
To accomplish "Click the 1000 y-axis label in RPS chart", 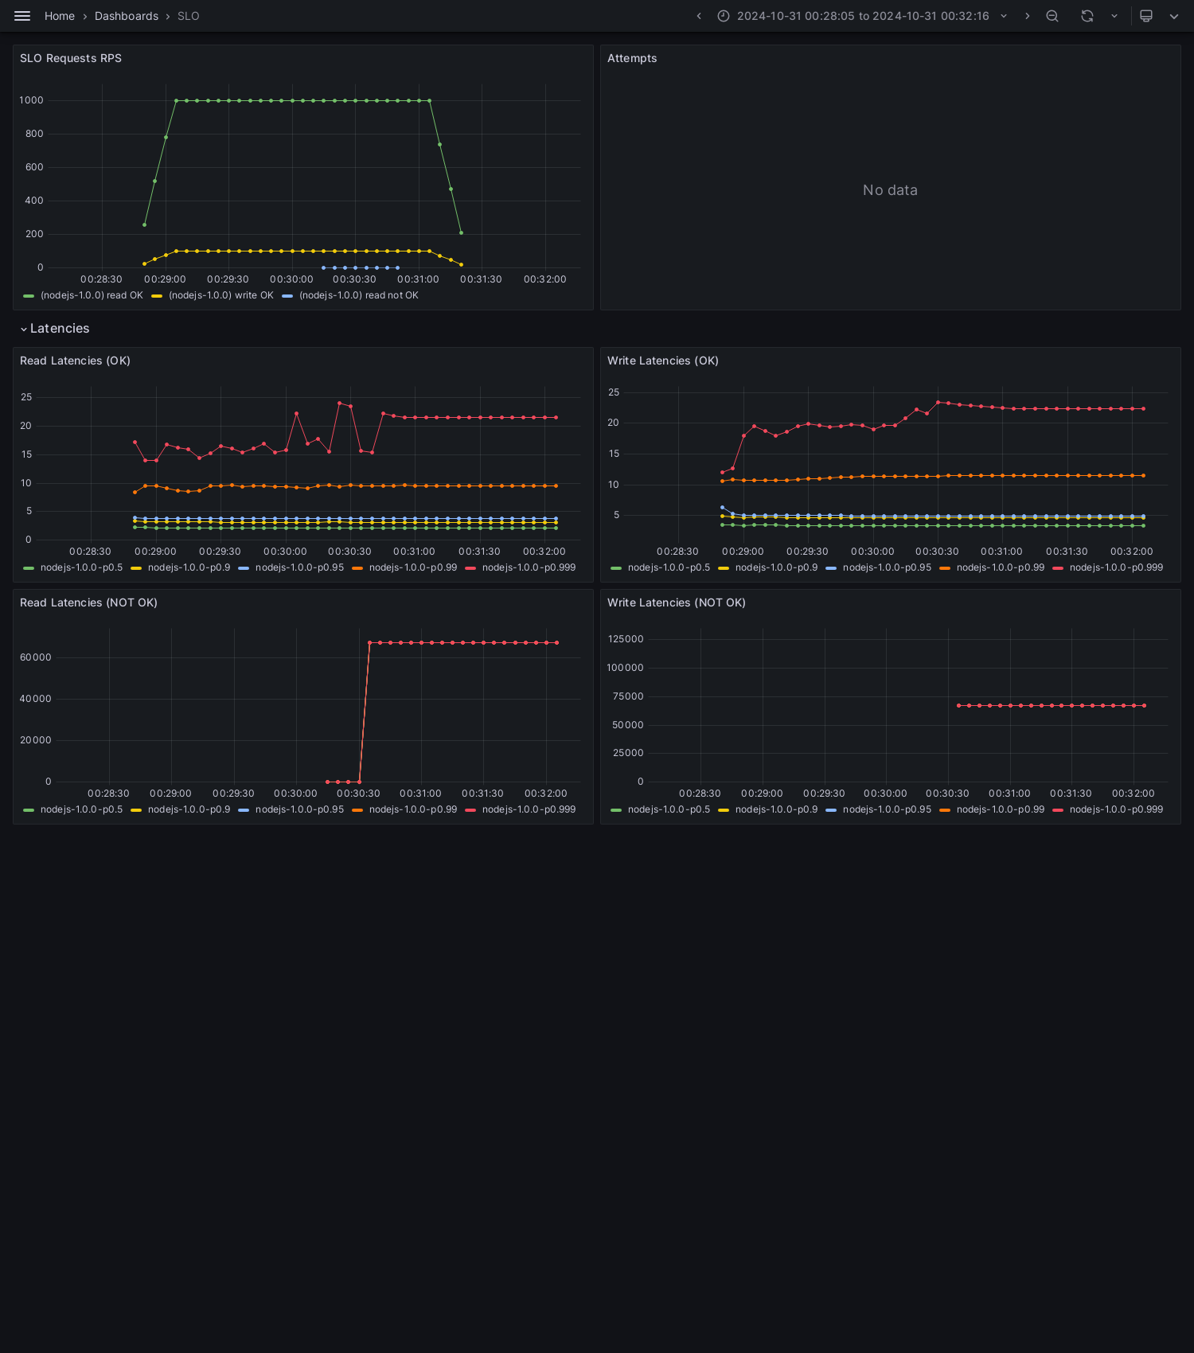I will 31,100.
